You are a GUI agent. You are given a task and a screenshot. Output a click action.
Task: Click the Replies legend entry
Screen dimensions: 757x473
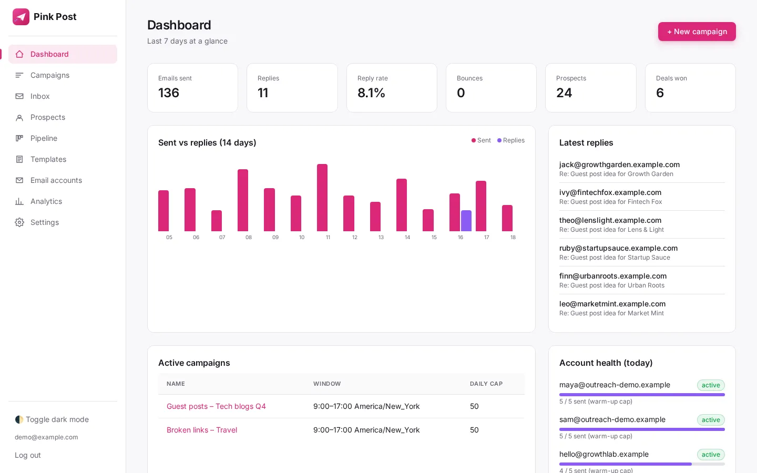point(511,140)
